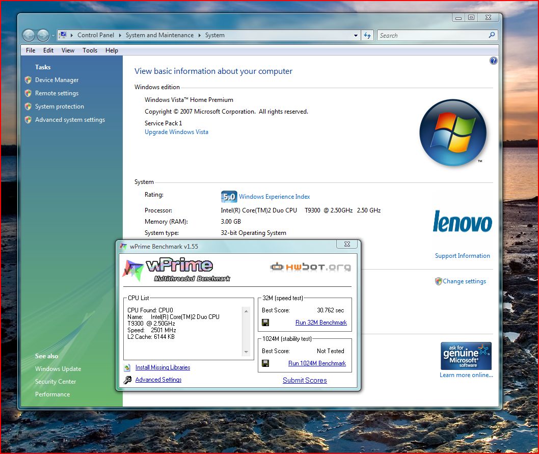Click the genuine Microsoft software badge
539x454 pixels.
tap(466, 356)
